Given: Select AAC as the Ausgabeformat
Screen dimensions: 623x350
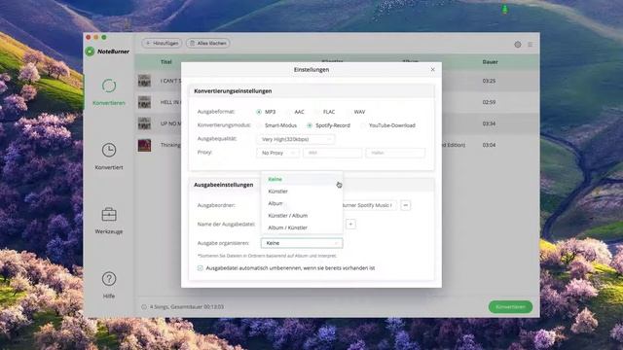Looking at the screenshot, I should click(x=289, y=112).
